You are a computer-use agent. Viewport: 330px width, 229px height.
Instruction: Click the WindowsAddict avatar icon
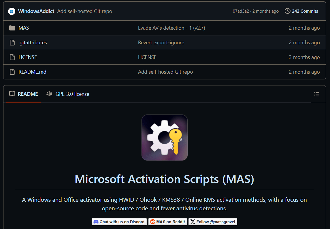tap(12, 11)
